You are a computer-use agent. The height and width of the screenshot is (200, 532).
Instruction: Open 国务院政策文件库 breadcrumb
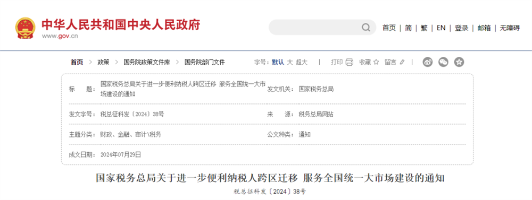click(x=147, y=62)
